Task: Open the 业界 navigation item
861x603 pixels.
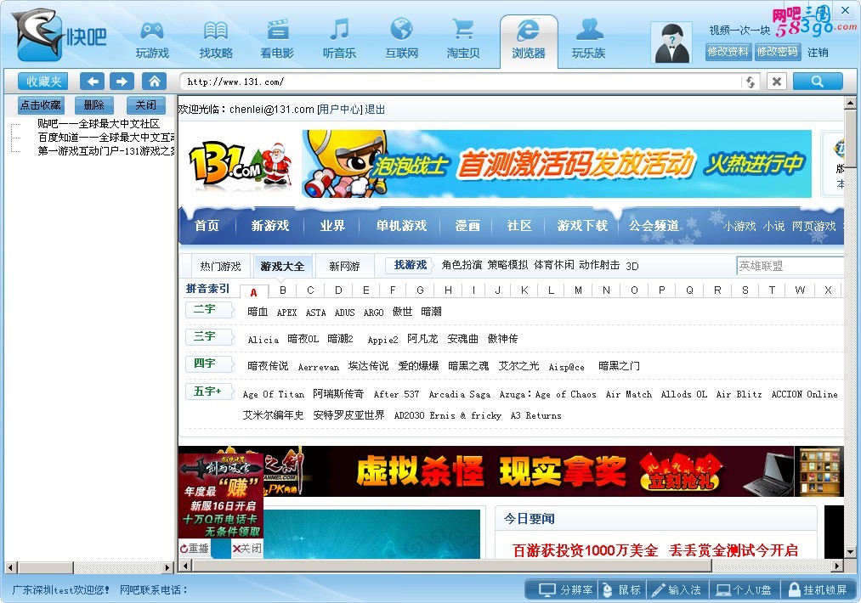Action: 332,226
